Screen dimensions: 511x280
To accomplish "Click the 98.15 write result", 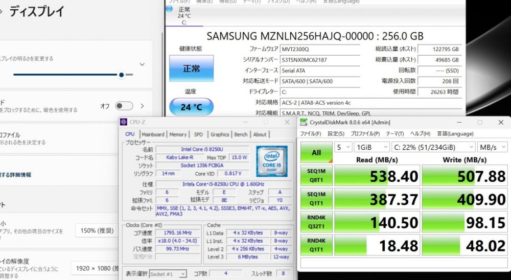I will pos(464,222).
